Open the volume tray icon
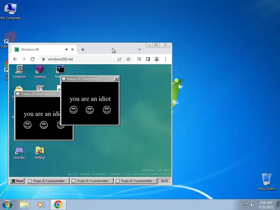Screen dimensions: 280x210 (252, 205)
